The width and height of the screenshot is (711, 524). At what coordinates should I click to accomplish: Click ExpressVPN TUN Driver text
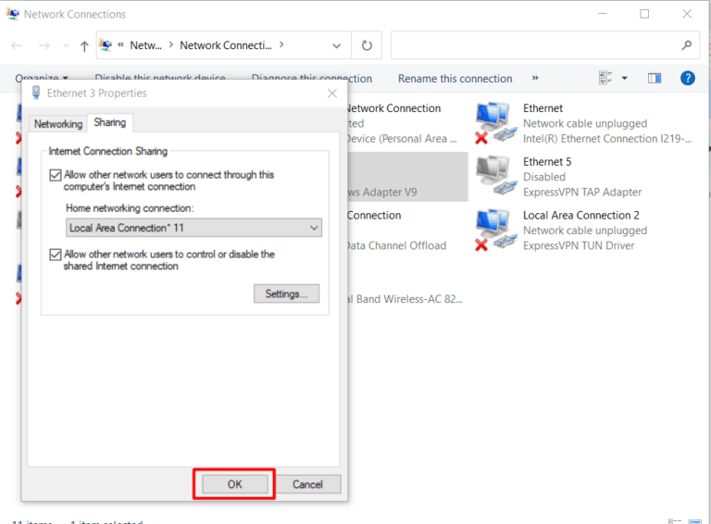tap(579, 245)
